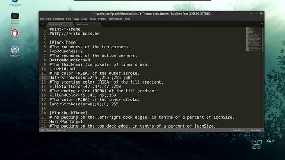Image resolution: width=285 pixels, height=160 pixels.
Task: Open the Trash desktop icon
Action: click(x=15, y=35)
